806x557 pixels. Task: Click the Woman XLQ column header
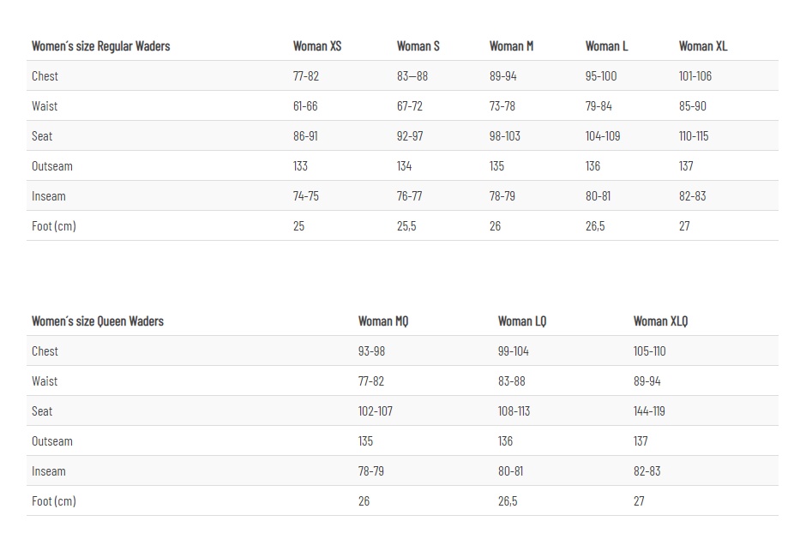[660, 321]
